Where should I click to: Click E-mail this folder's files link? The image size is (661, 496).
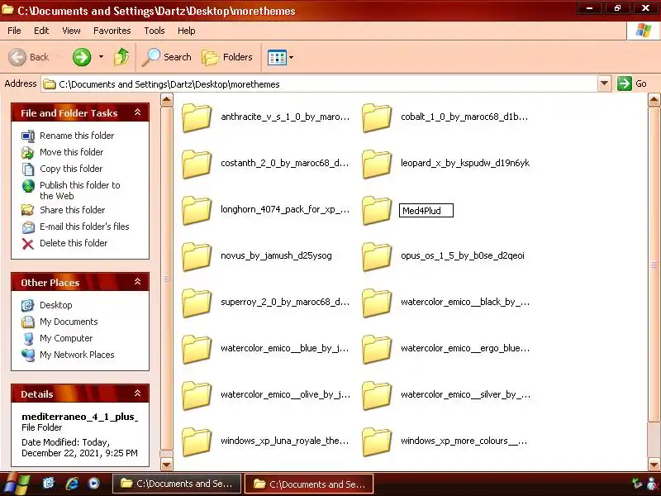[x=84, y=227]
